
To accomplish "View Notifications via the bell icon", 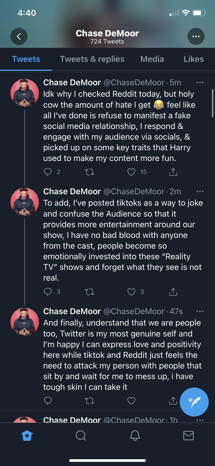I will (x=134, y=436).
